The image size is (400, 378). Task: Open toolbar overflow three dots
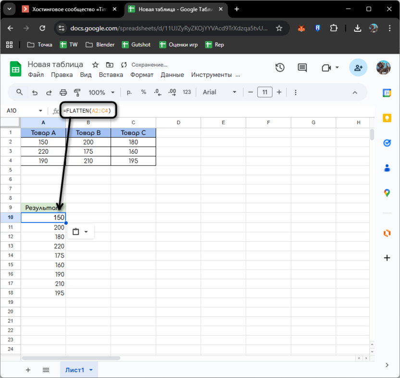[295, 92]
